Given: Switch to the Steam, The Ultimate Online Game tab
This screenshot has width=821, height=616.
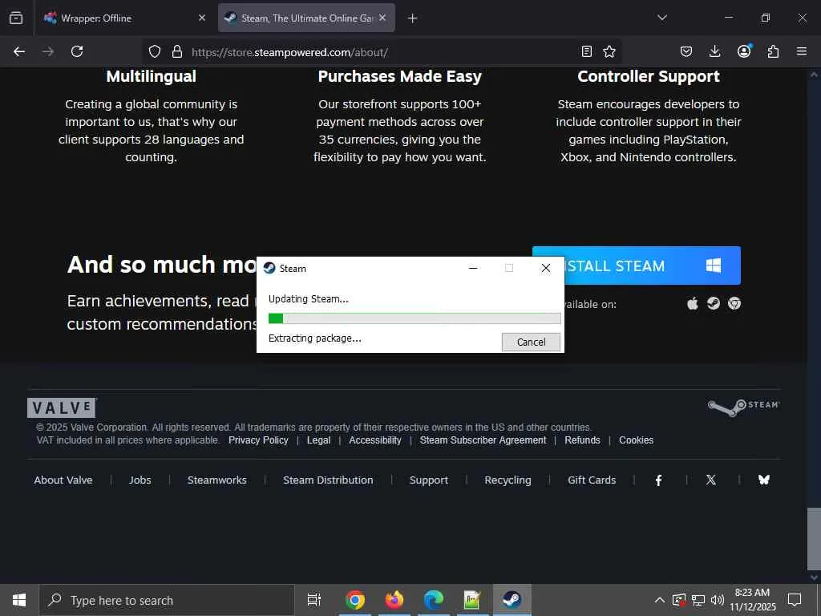Looking at the screenshot, I should pyautogui.click(x=306, y=18).
